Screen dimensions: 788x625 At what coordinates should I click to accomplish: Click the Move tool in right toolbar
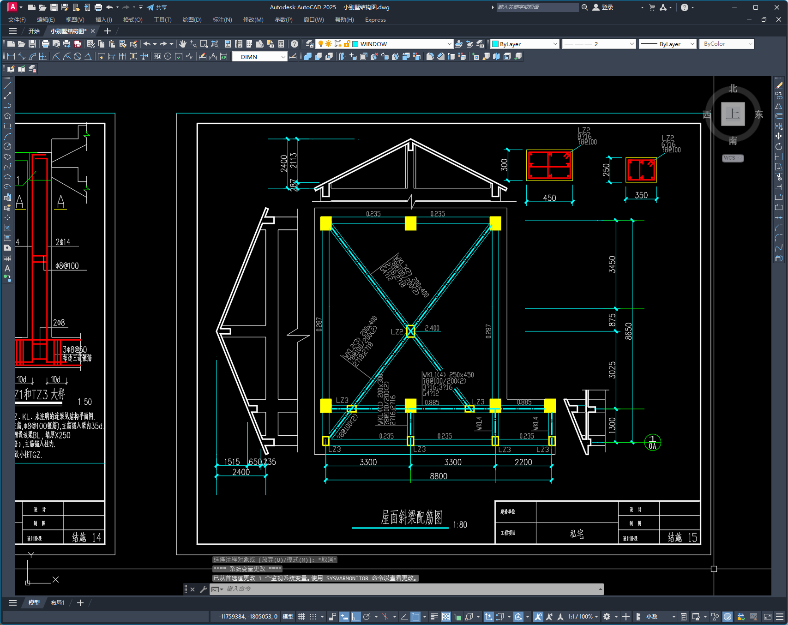click(779, 136)
